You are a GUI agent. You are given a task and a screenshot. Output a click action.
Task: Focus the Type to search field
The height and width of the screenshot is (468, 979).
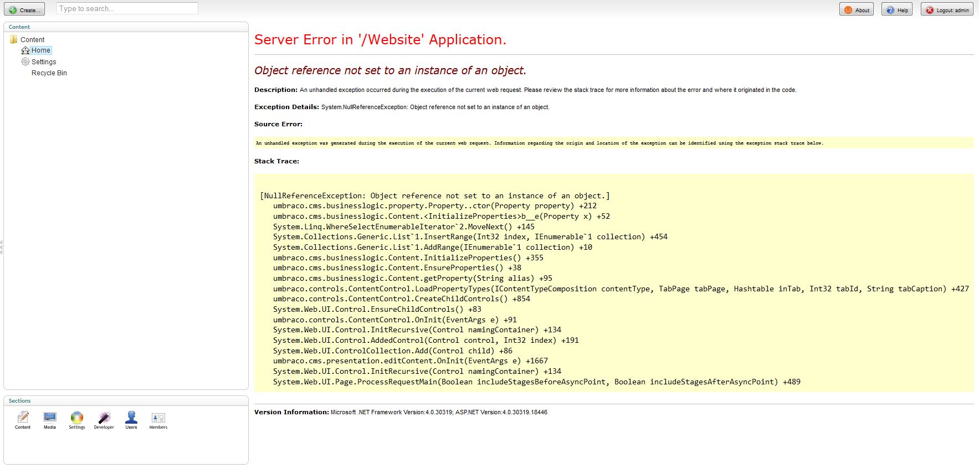tap(127, 8)
